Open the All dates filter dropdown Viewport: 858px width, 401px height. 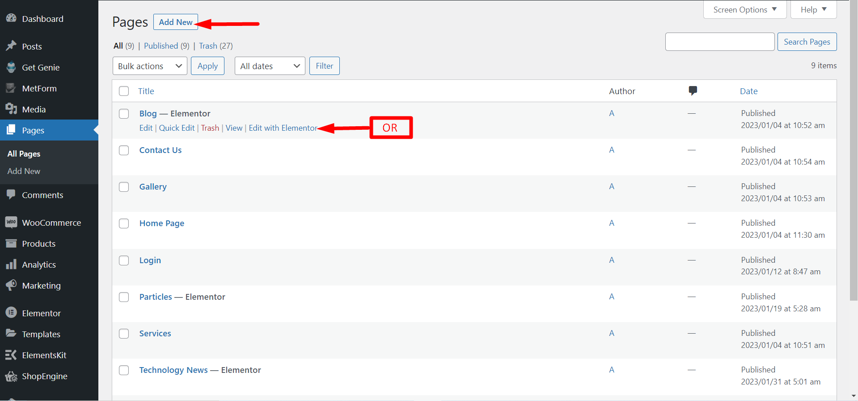[270, 66]
